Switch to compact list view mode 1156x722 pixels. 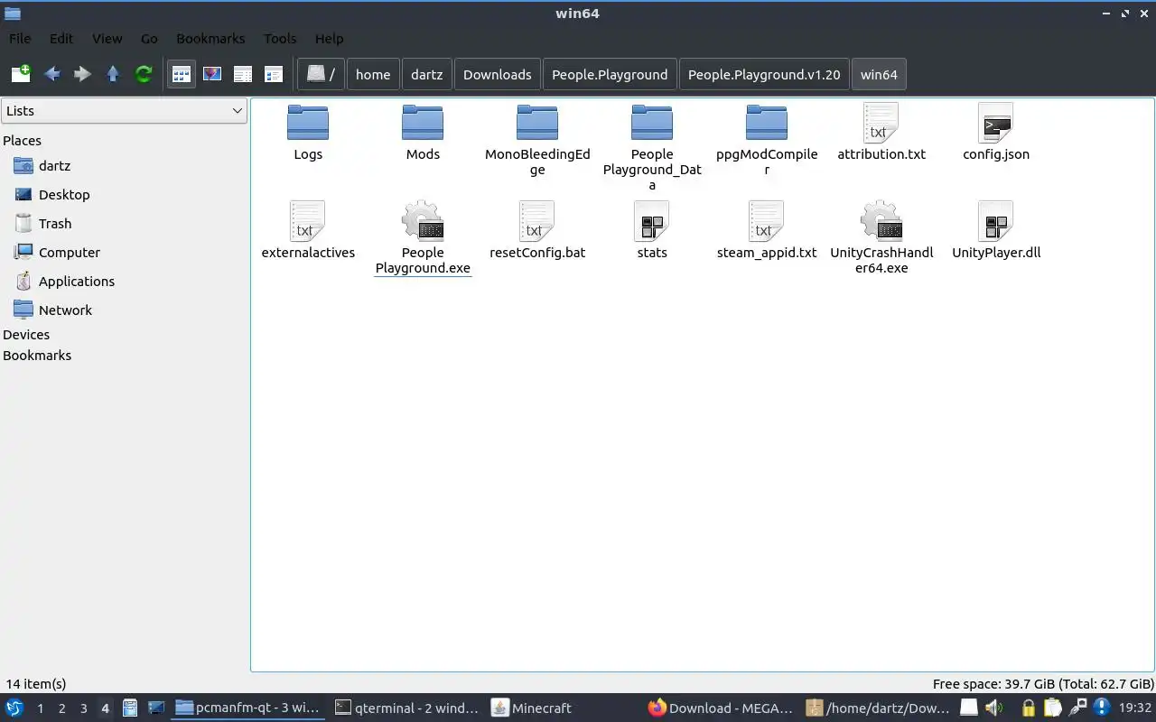click(x=243, y=74)
